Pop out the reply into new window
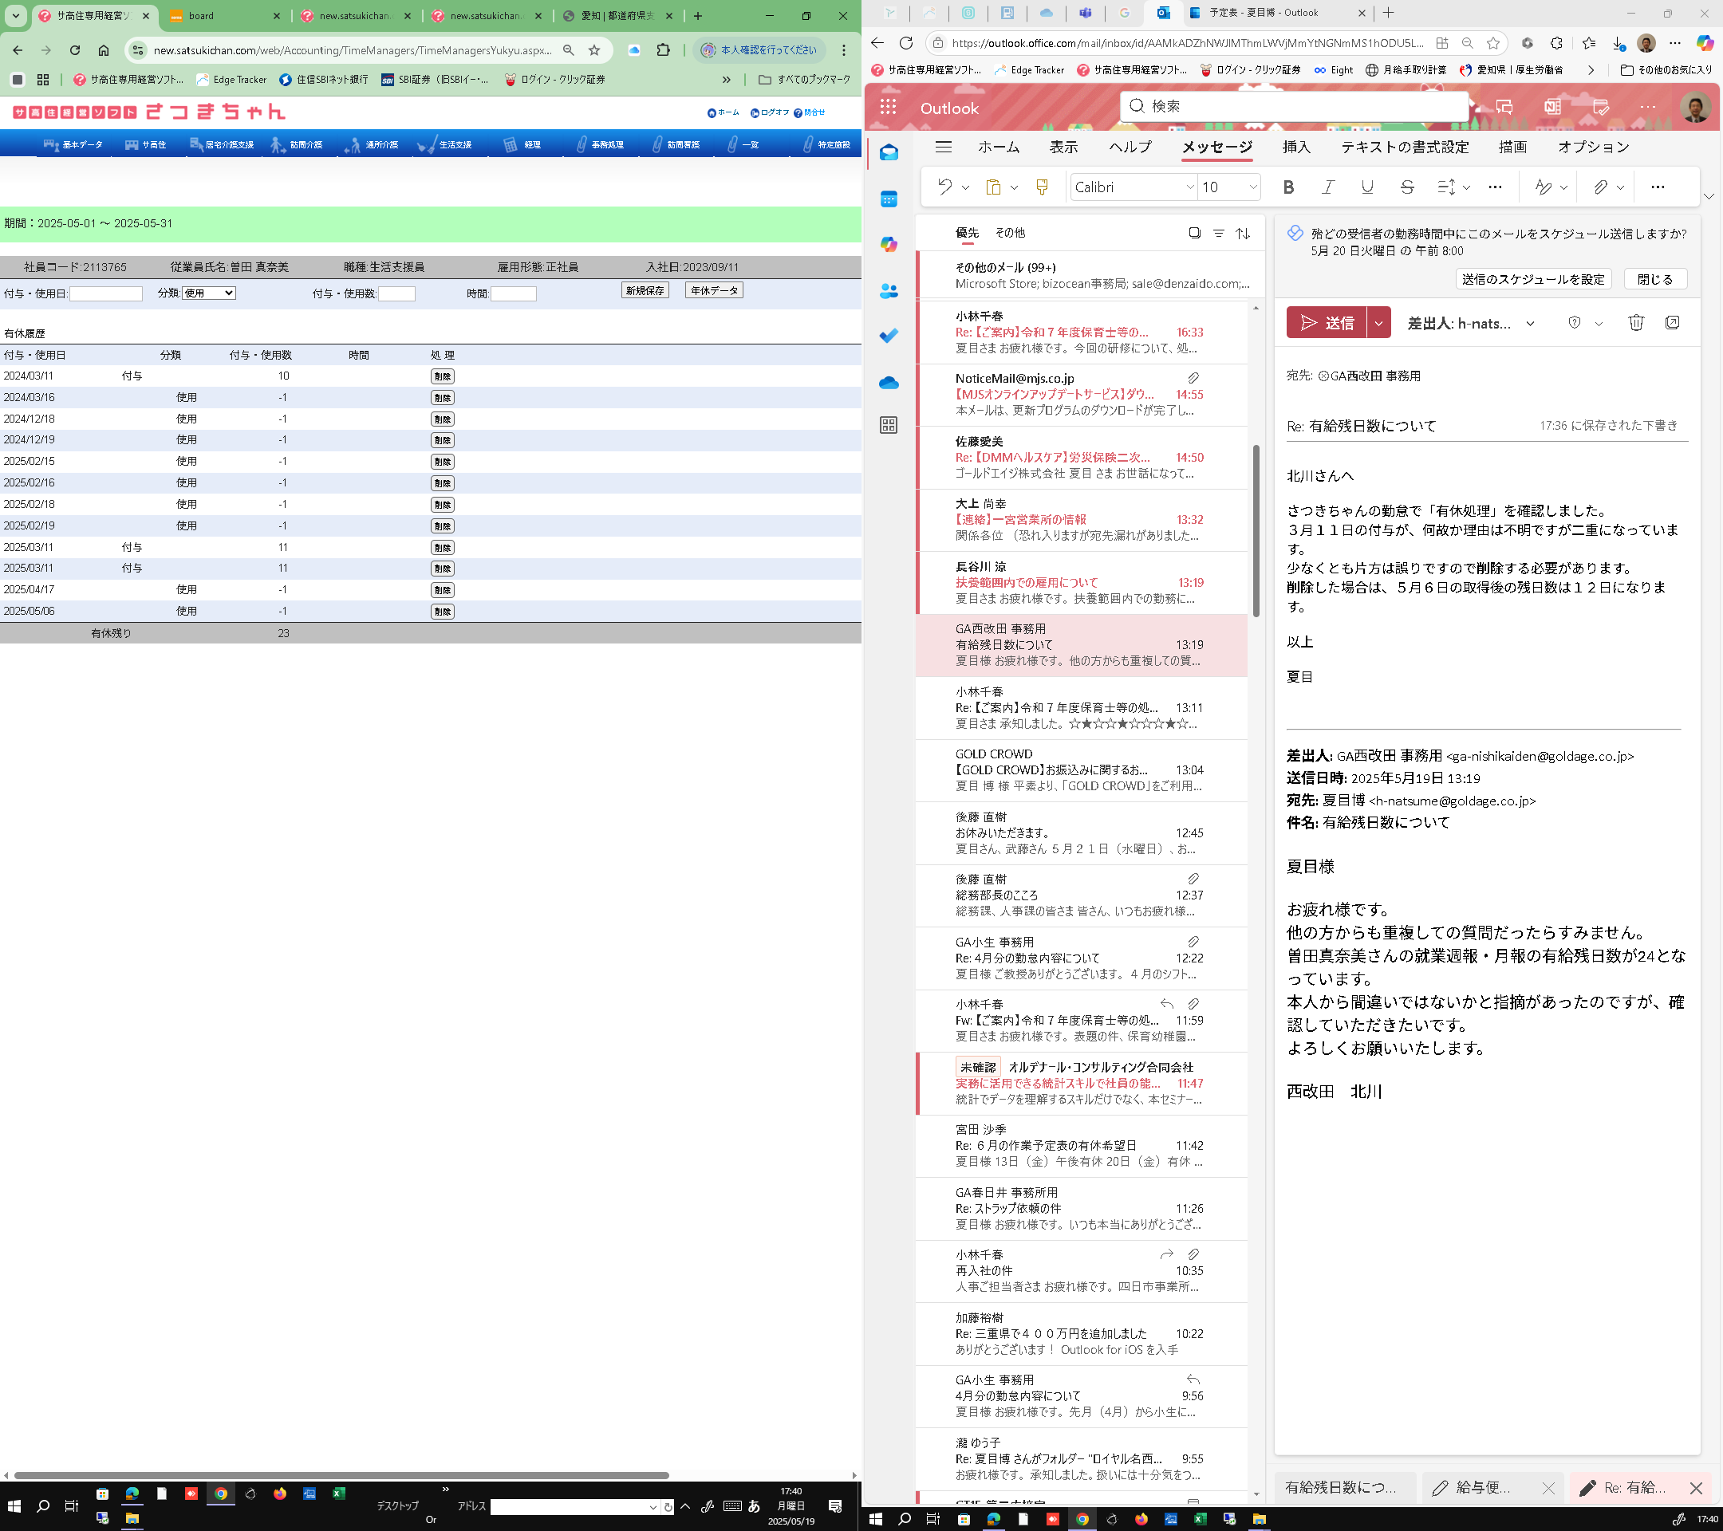1723x1531 pixels. click(x=1673, y=323)
